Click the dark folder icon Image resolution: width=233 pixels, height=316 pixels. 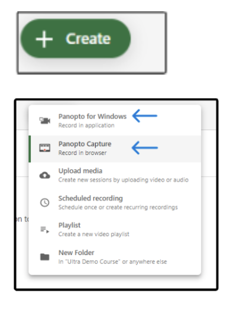pyautogui.click(x=45, y=257)
